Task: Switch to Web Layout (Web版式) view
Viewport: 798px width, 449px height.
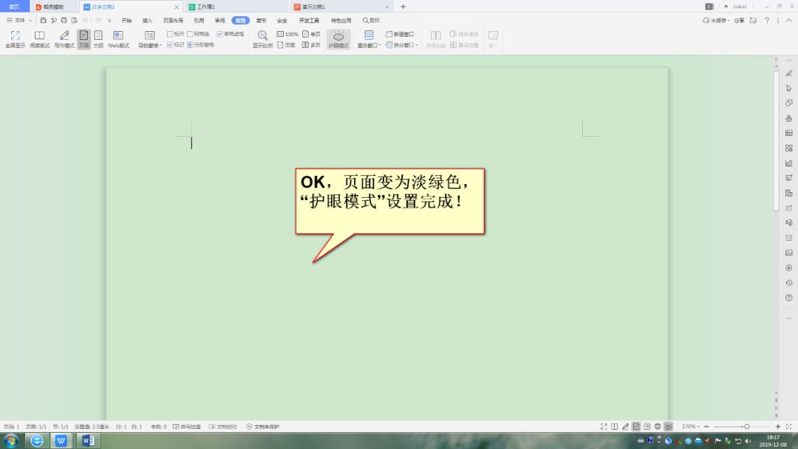Action: pos(118,39)
